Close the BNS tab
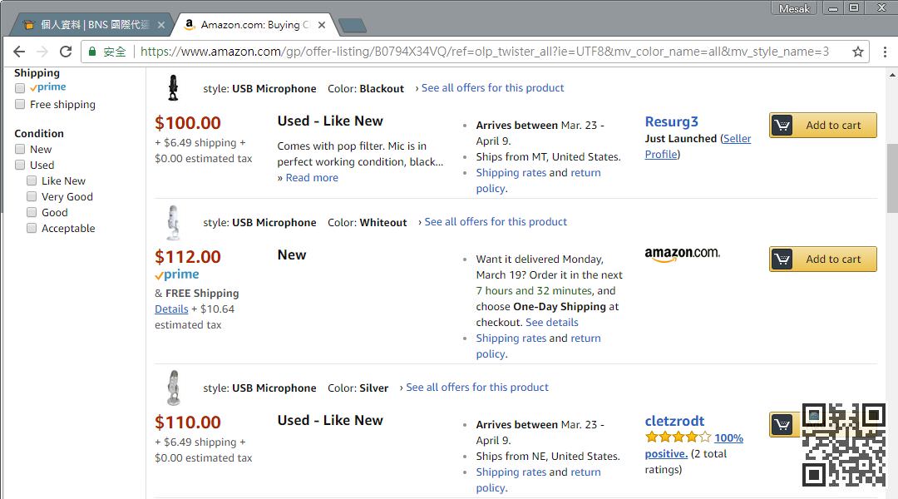 (161, 25)
